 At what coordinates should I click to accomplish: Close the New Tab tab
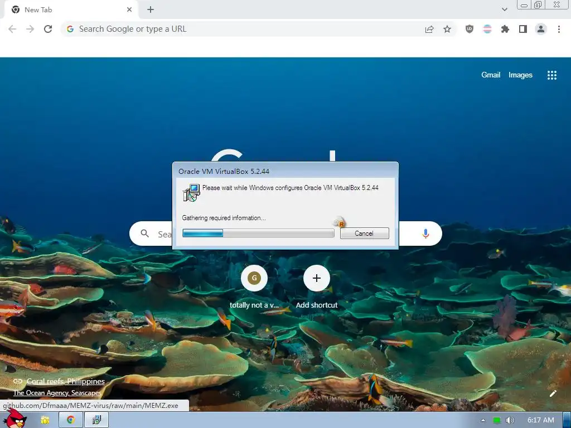pos(129,10)
